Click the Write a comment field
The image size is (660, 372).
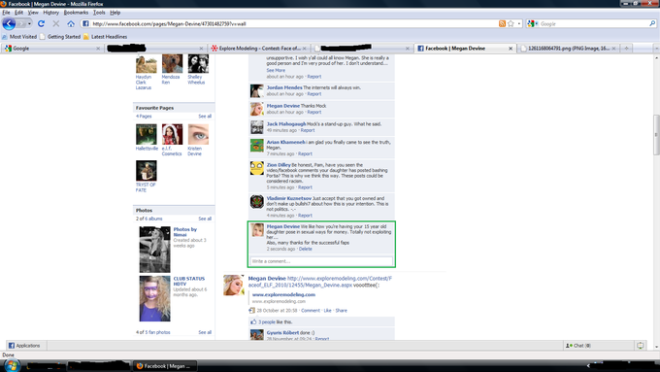[x=321, y=261]
